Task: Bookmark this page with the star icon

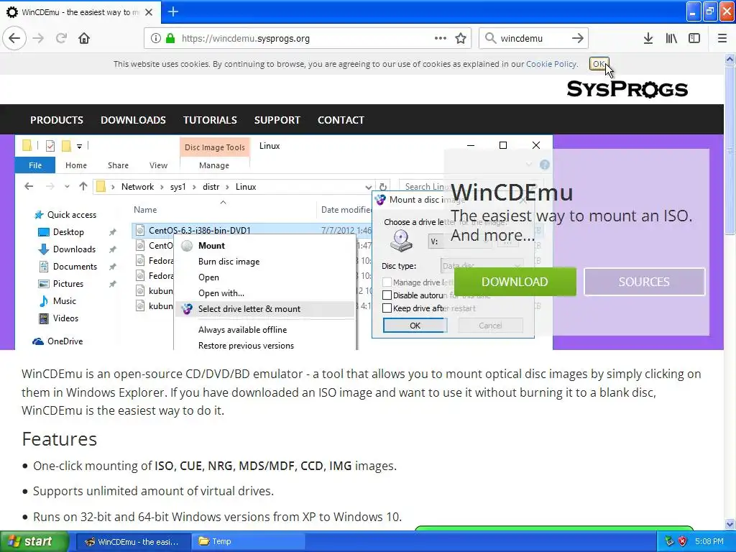Action: coord(461,38)
